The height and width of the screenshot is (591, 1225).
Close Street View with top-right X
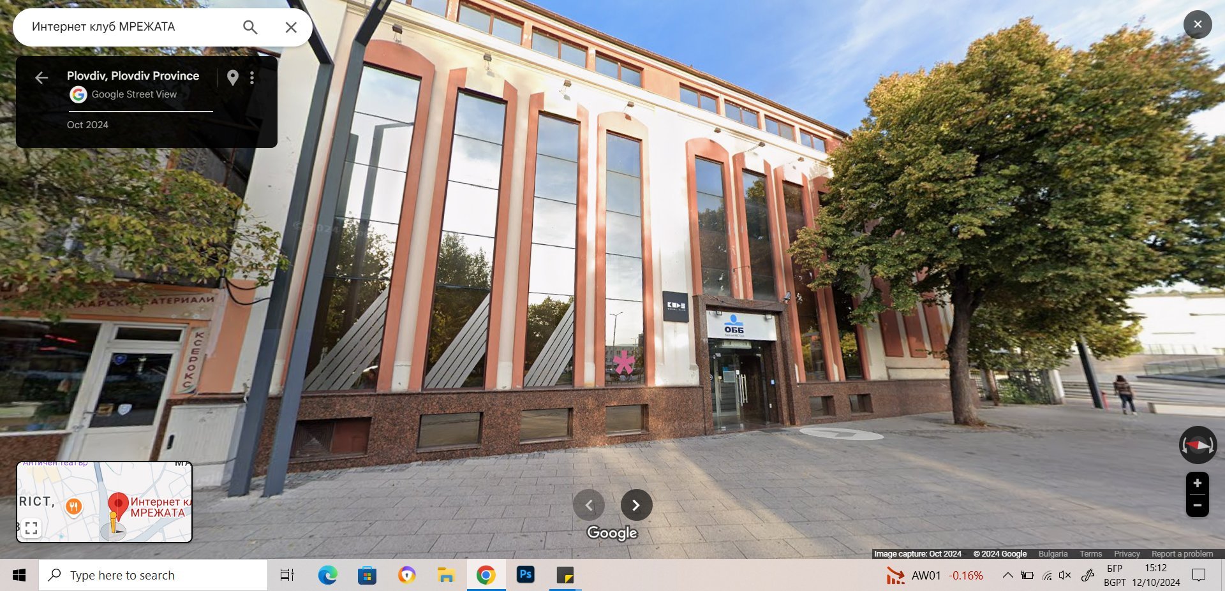(x=1197, y=25)
